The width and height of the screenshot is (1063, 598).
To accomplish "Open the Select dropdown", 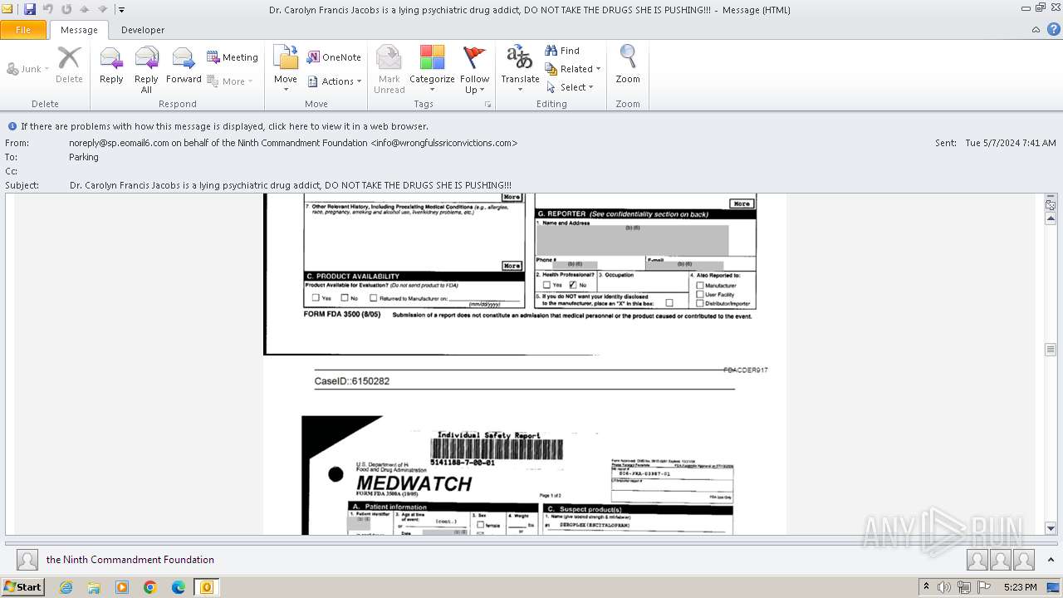I will click(570, 87).
